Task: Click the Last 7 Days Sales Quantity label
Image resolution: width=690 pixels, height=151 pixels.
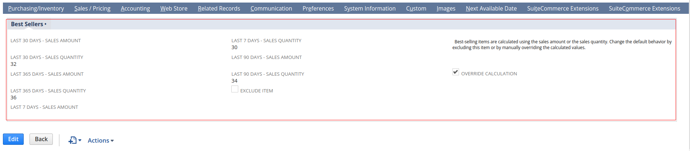Action: [x=266, y=40]
